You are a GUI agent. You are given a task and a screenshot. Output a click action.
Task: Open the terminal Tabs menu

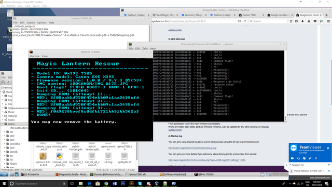click(145, 48)
